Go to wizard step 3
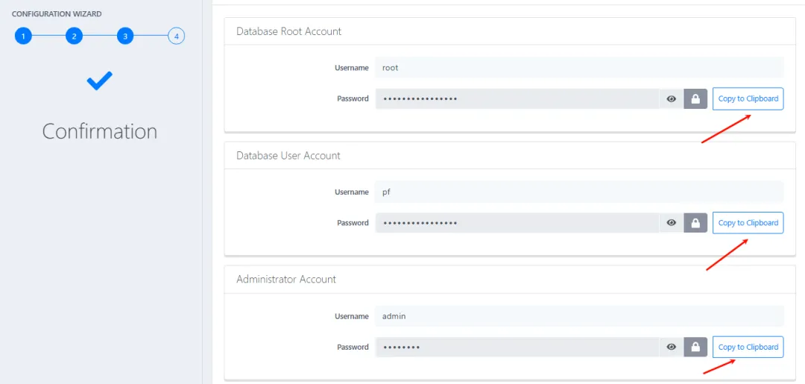Viewport: 805px width, 384px height. point(125,36)
